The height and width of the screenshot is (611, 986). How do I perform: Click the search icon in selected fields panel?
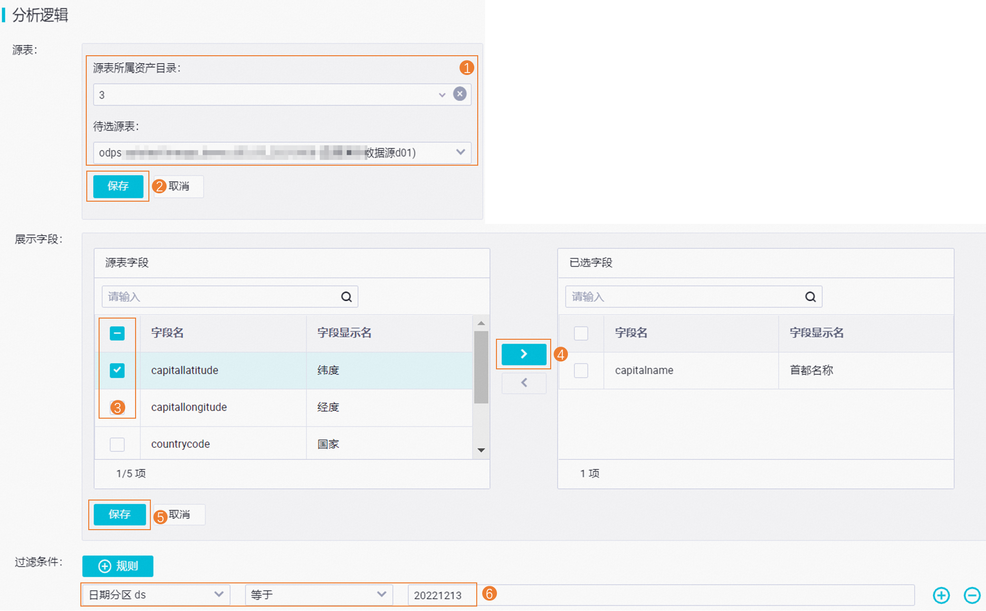pyautogui.click(x=810, y=296)
